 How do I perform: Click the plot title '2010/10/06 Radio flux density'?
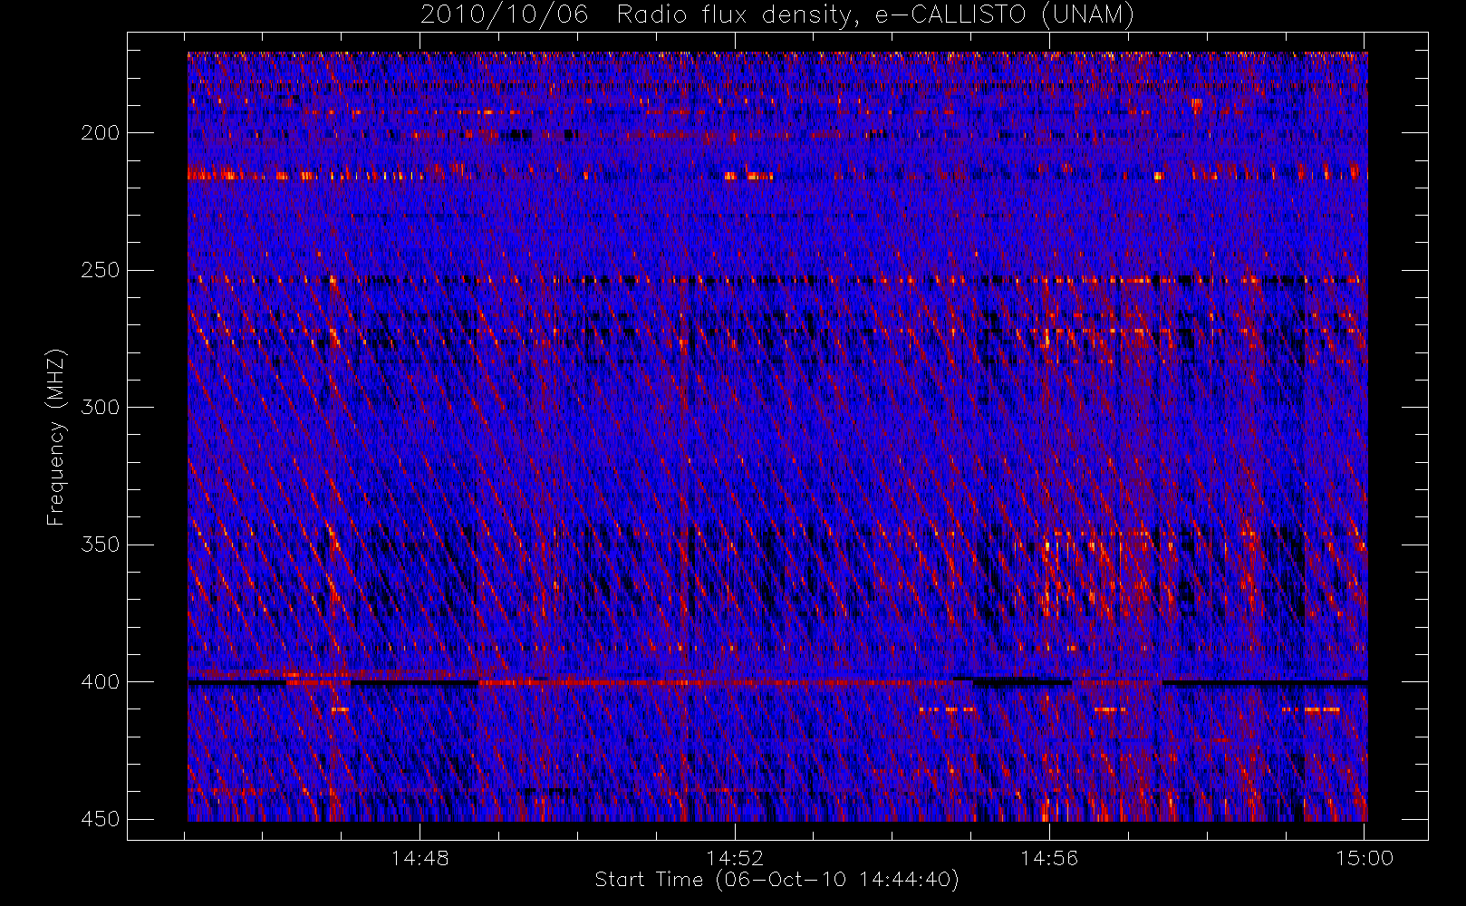point(777,14)
